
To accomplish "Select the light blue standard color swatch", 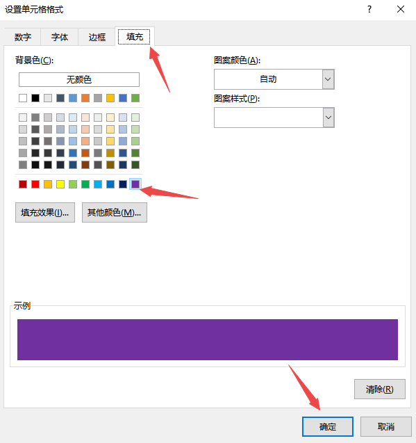I will pyautogui.click(x=98, y=184).
